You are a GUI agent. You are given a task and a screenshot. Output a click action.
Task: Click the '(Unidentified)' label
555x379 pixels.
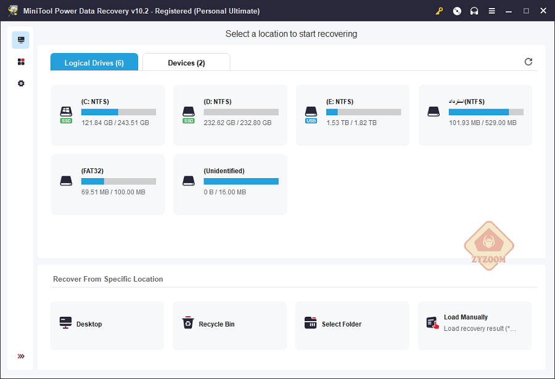coord(224,171)
